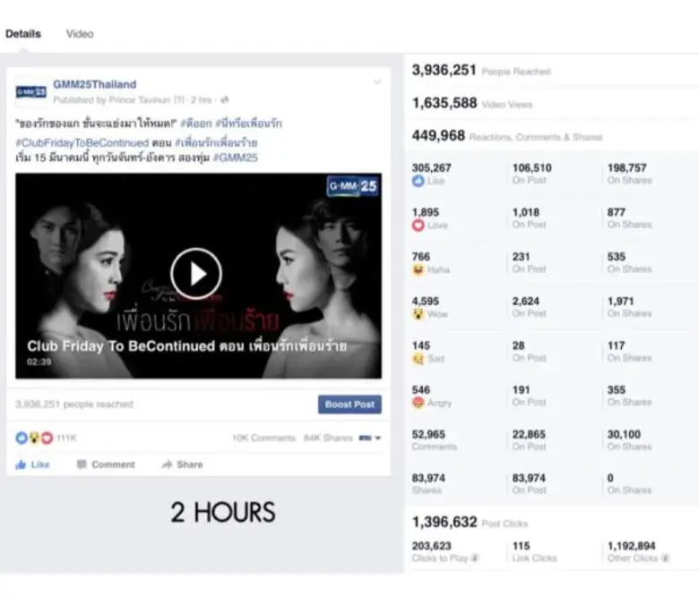
Task: Click the Comment button under the post
Action: (x=106, y=464)
